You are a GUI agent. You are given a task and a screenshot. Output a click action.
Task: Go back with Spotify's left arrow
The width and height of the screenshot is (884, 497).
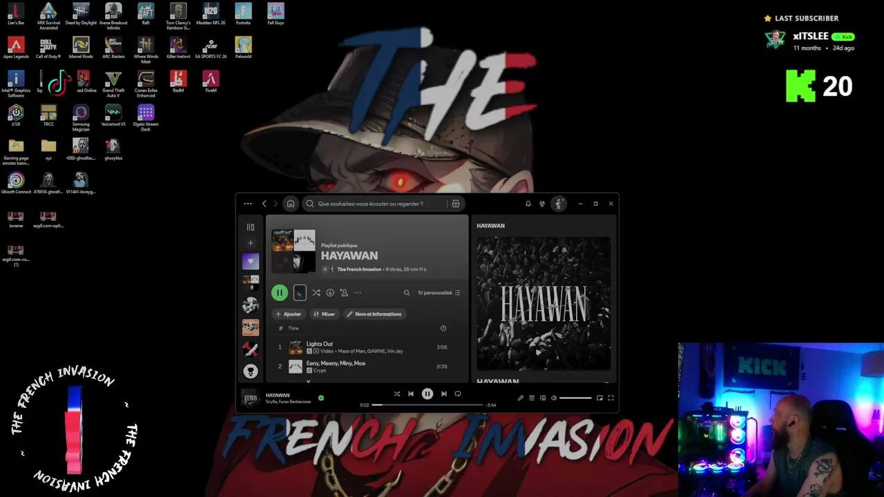click(264, 204)
